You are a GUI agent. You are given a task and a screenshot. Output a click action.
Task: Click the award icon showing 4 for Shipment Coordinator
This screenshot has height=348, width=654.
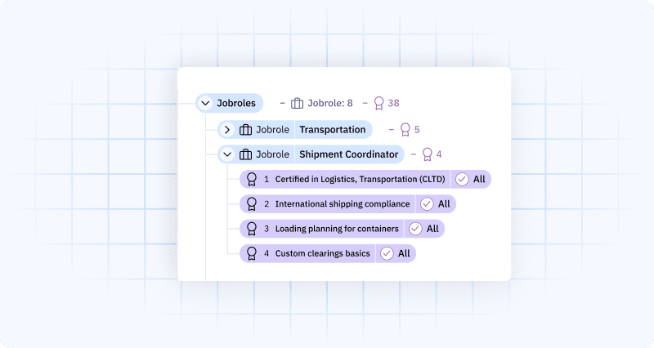tap(427, 154)
